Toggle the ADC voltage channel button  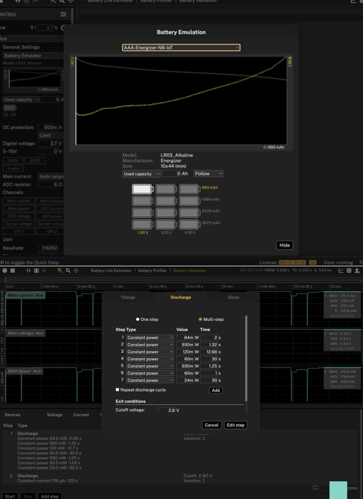pos(19,216)
